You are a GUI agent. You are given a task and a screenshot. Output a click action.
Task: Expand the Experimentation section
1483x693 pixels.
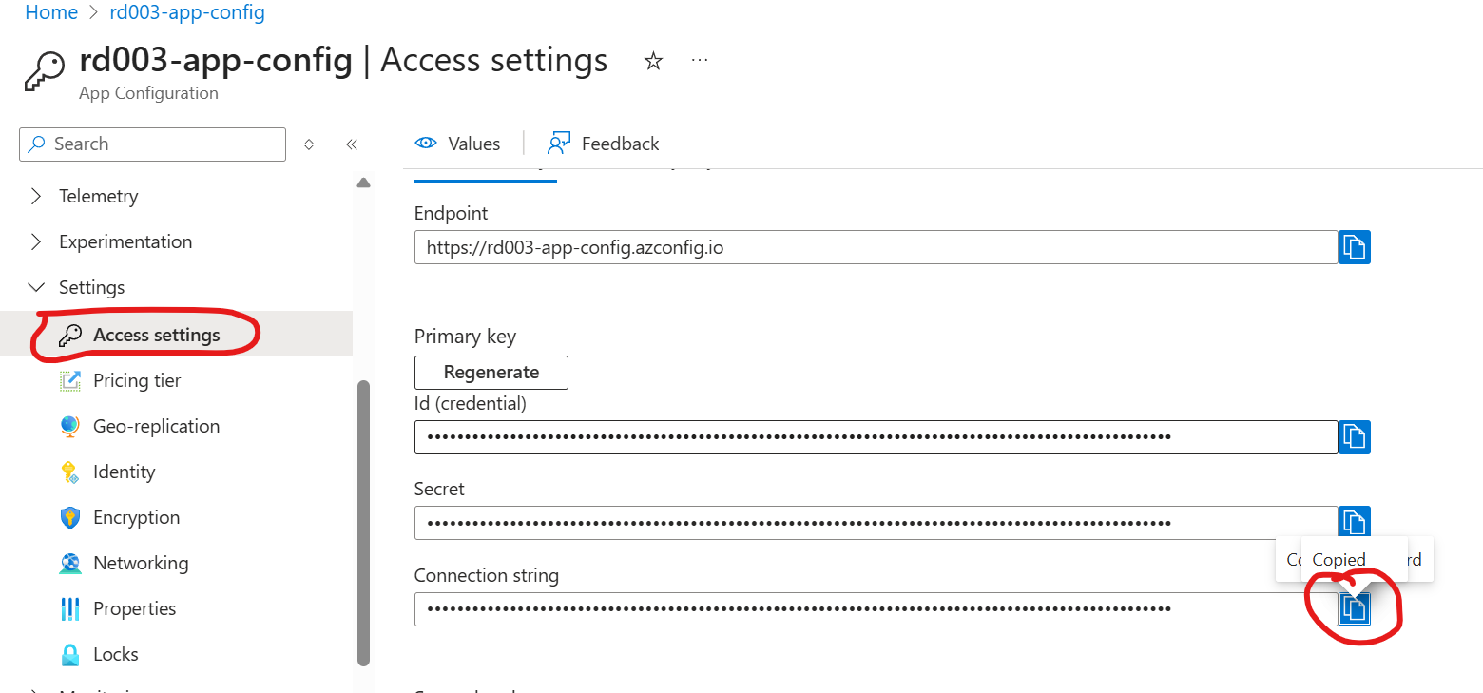(x=36, y=241)
